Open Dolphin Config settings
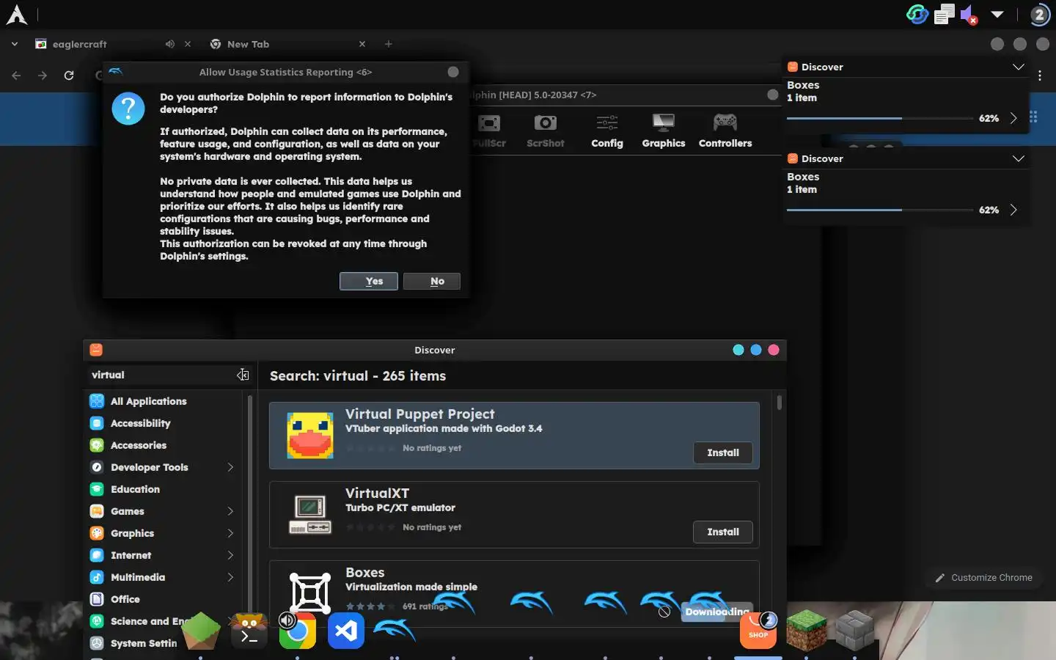This screenshot has width=1056, height=660. coord(607,131)
